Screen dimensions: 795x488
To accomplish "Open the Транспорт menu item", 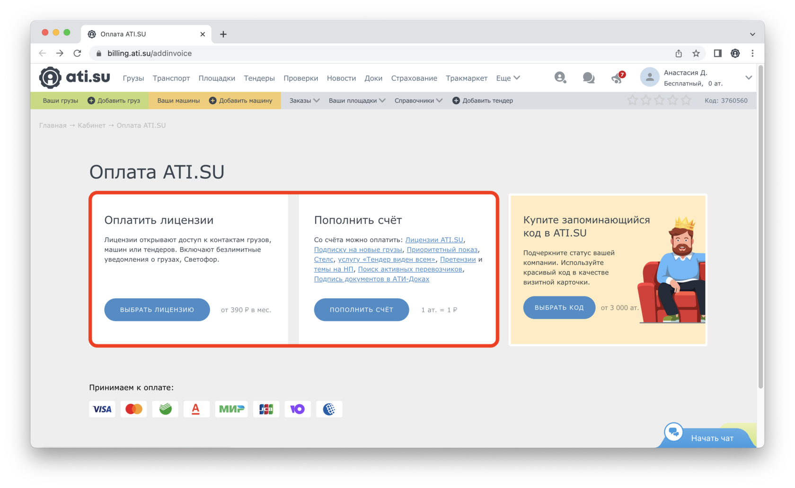I will click(x=171, y=78).
